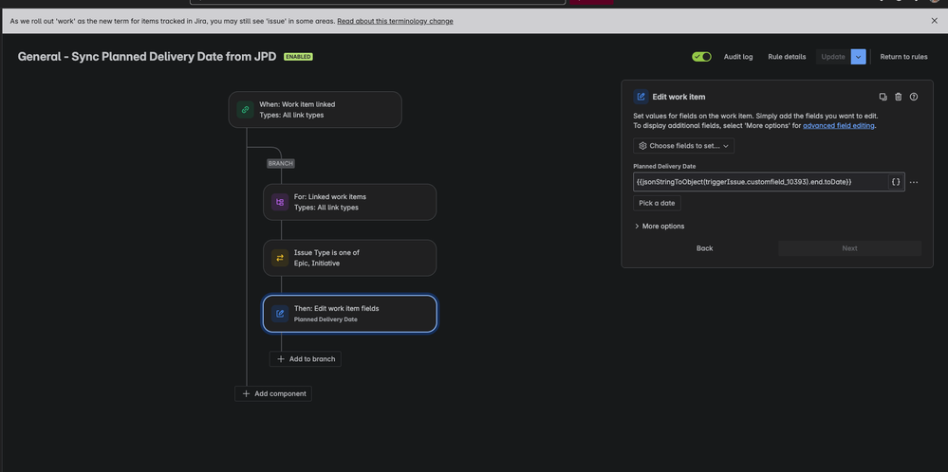Click the Planned Delivery Date field label
The height and width of the screenshot is (472, 948).
tap(663, 166)
